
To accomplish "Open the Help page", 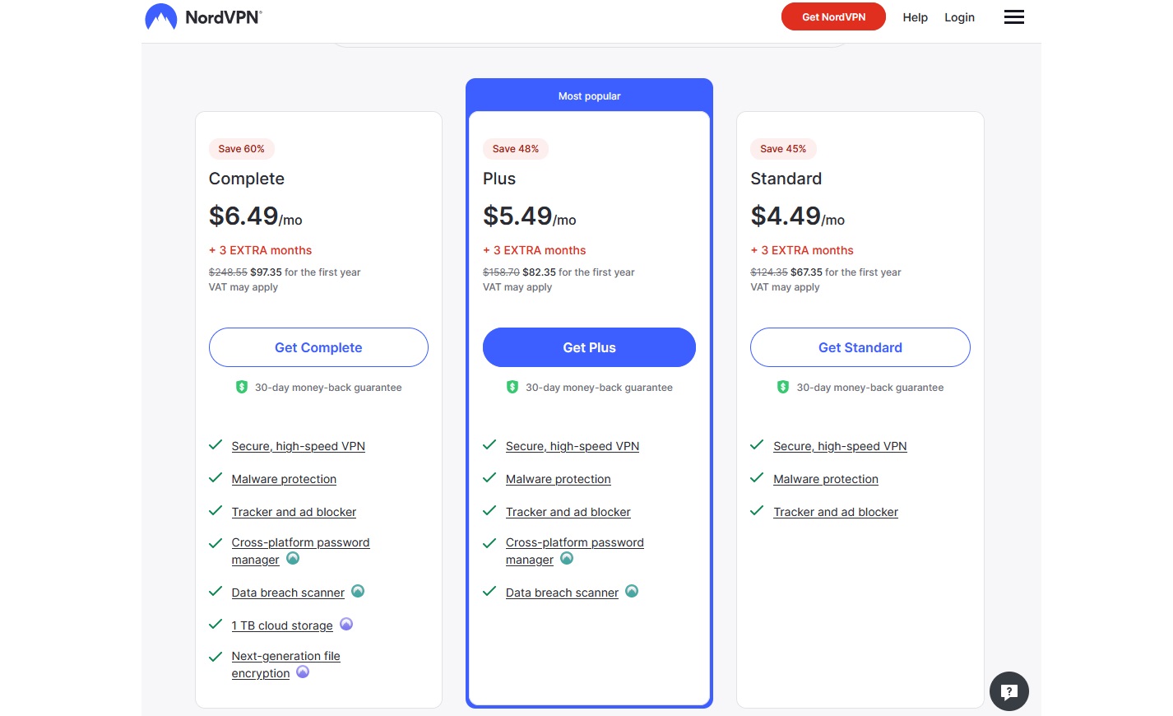I will tap(915, 17).
